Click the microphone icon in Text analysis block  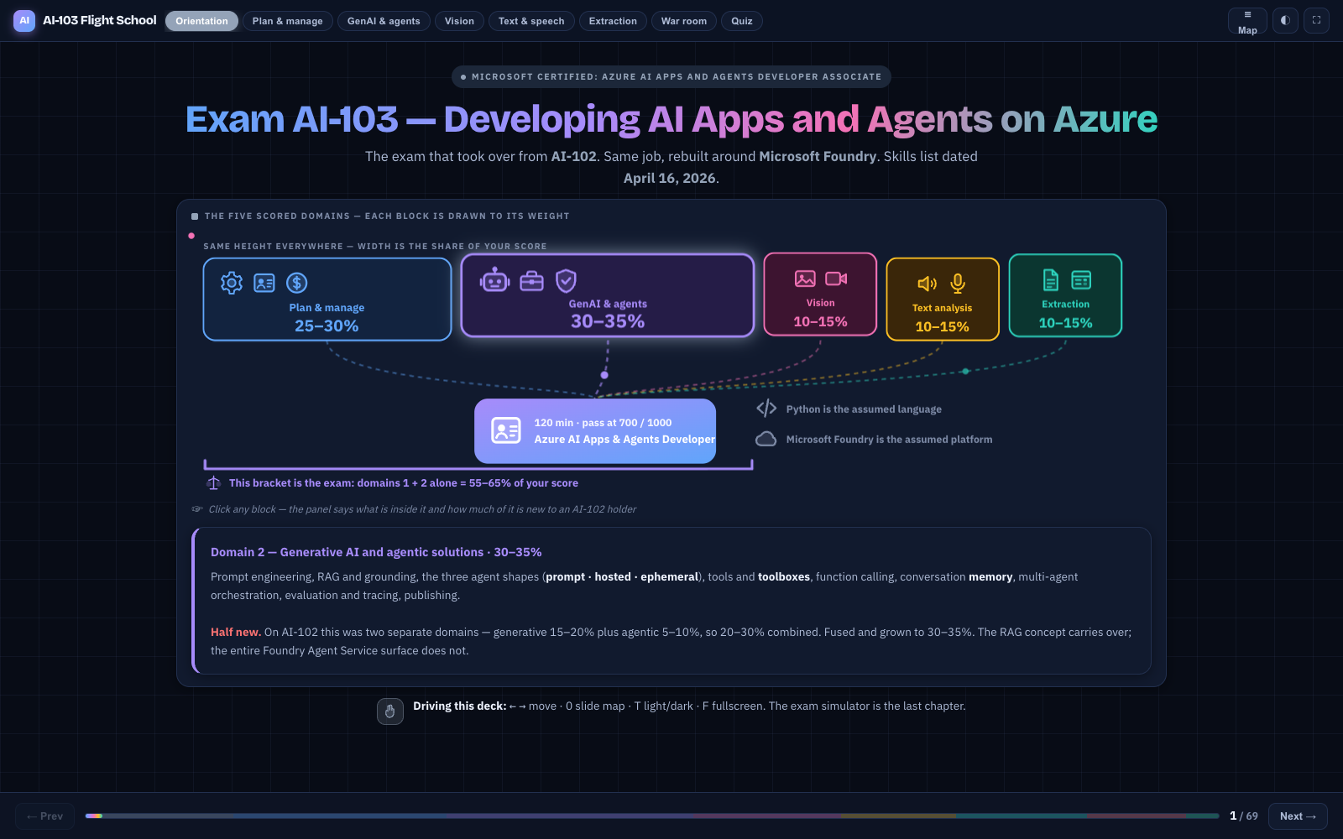tap(958, 284)
